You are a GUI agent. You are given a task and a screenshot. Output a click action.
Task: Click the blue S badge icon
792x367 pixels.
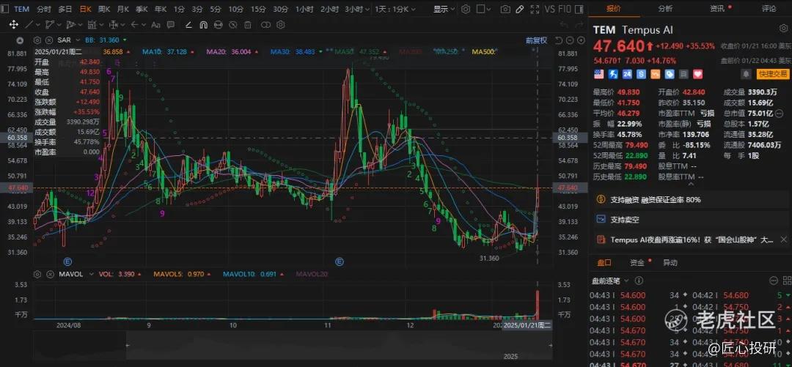point(641,74)
